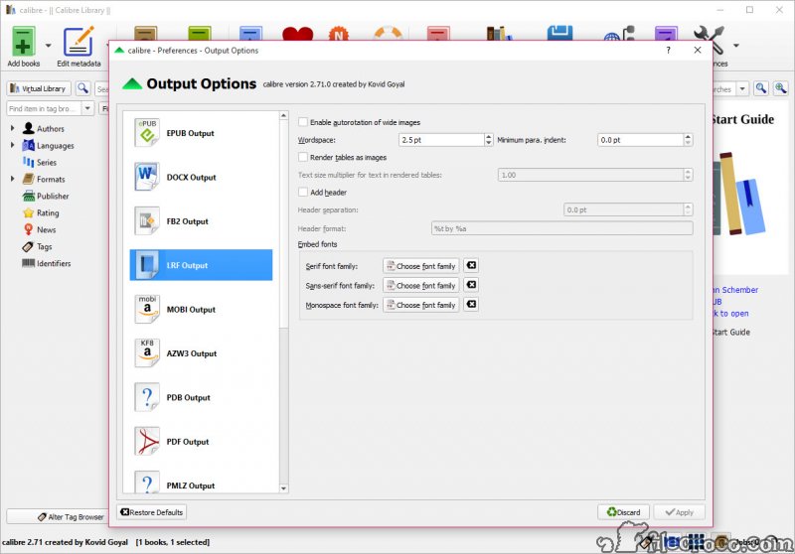Select MOBI Output option
Screen dimensions: 795x554
coord(202,310)
